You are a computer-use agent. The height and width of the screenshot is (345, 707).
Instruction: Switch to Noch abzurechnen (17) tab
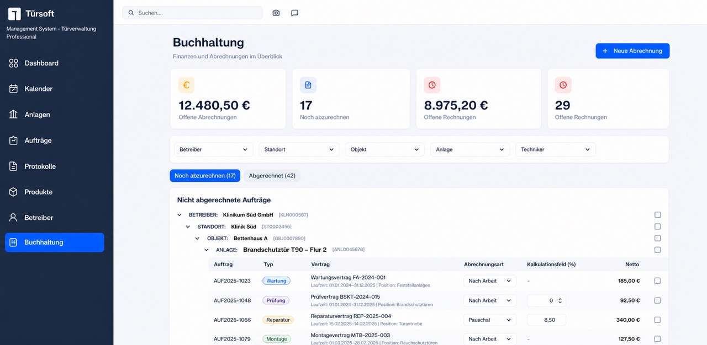click(x=205, y=176)
